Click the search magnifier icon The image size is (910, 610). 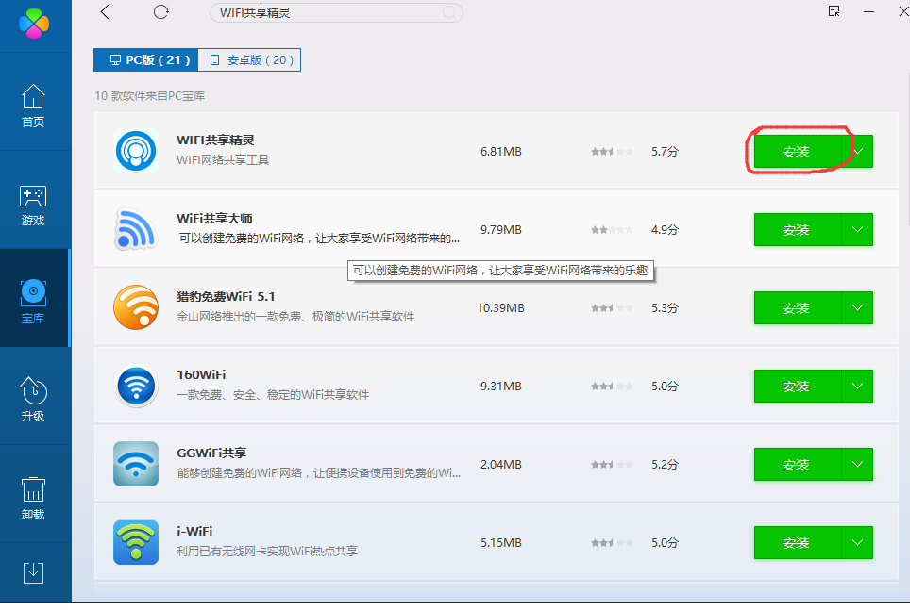pyautogui.click(x=449, y=13)
